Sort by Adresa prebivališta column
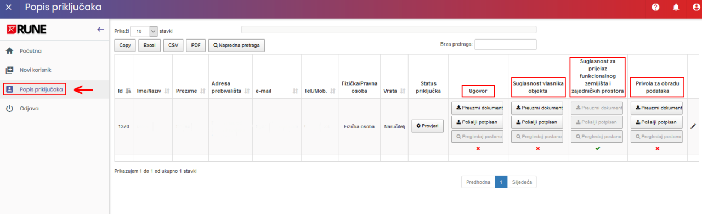The image size is (702, 214). [x=230, y=87]
